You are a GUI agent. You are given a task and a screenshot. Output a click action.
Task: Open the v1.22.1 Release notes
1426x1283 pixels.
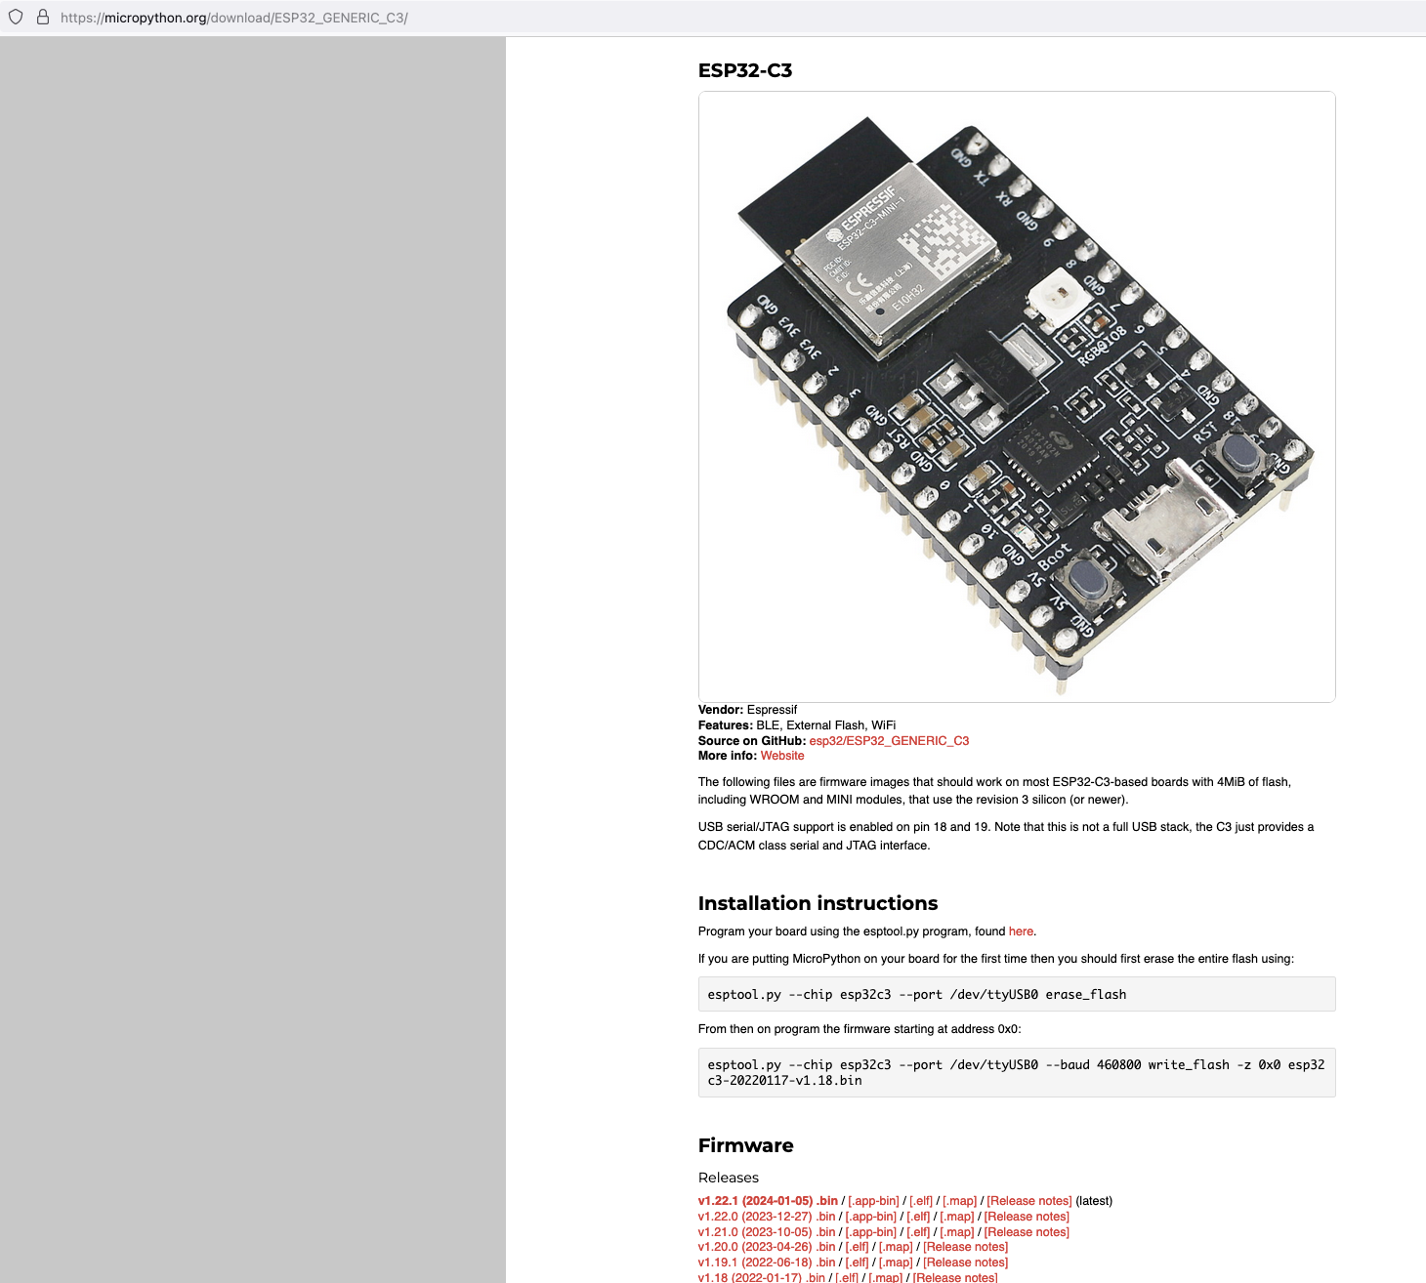pos(1029,1201)
